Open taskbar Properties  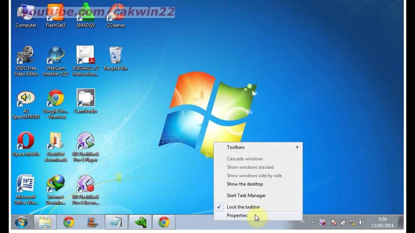[237, 216]
